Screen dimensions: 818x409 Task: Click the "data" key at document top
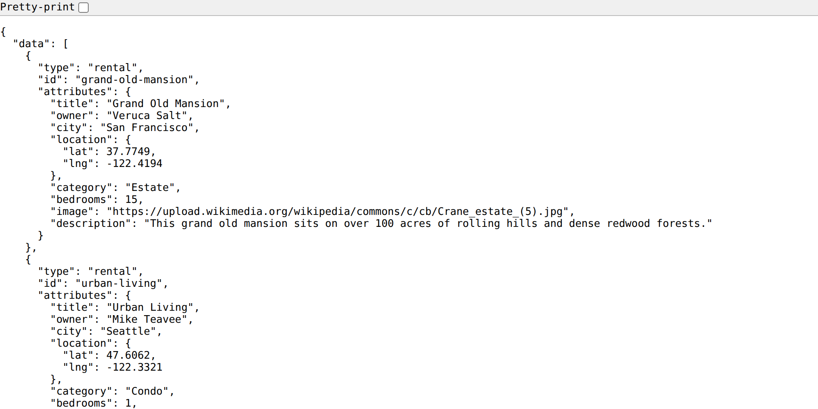coord(32,43)
